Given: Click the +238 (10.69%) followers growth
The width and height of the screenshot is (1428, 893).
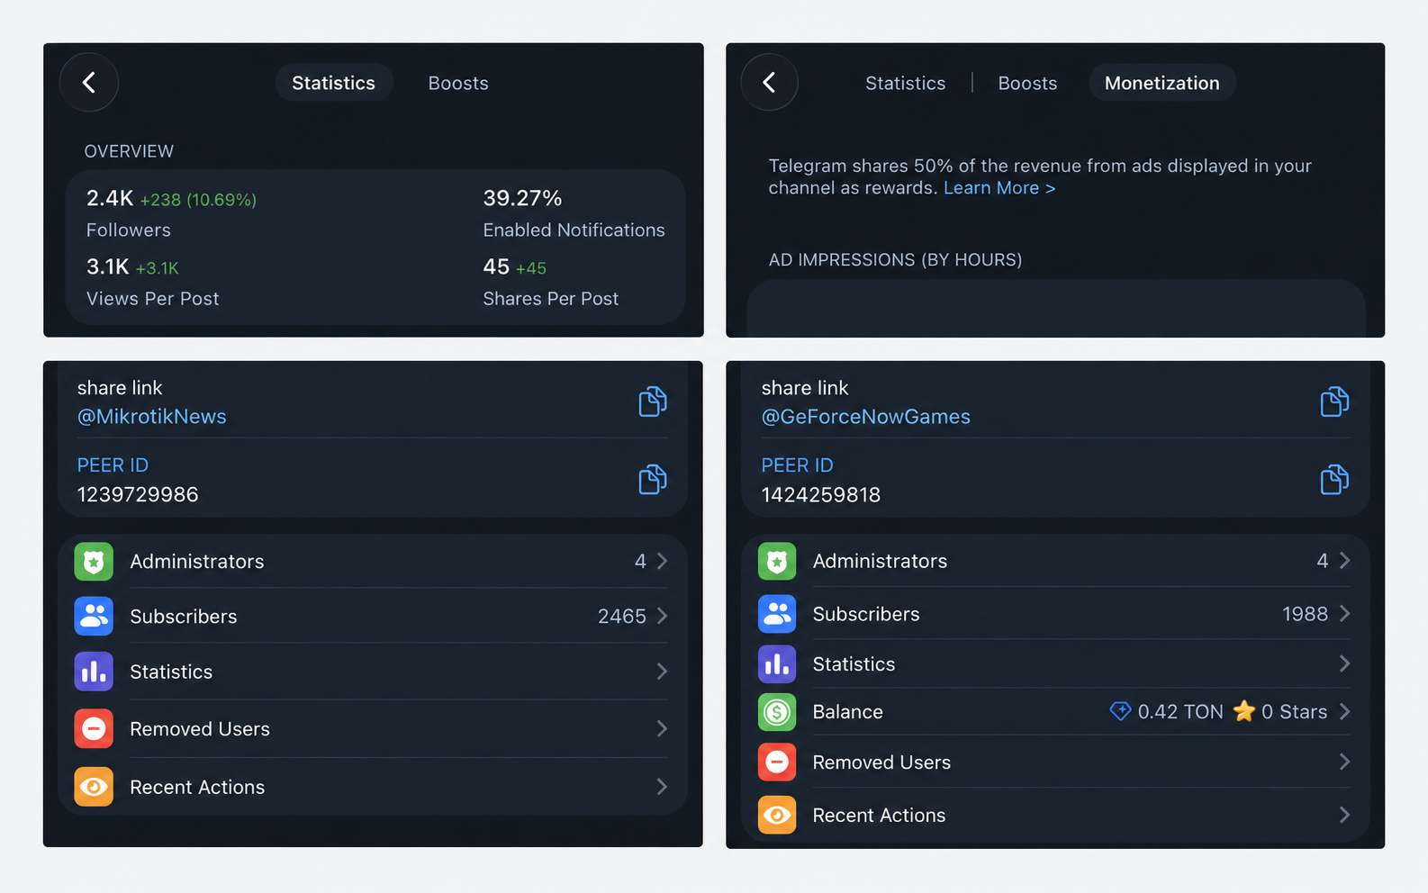Looking at the screenshot, I should point(198,200).
